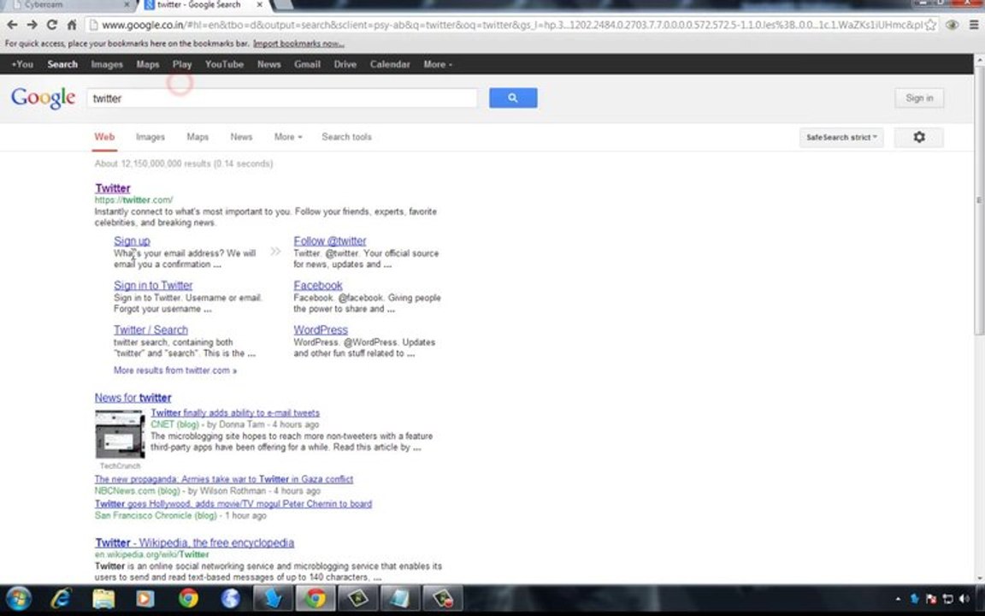Open media player from taskbar
Screen dimensions: 985x616
pyautogui.click(x=145, y=598)
